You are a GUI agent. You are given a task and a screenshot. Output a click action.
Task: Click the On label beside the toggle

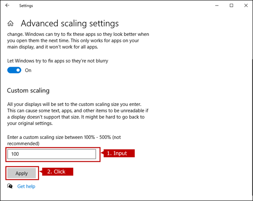28,71
